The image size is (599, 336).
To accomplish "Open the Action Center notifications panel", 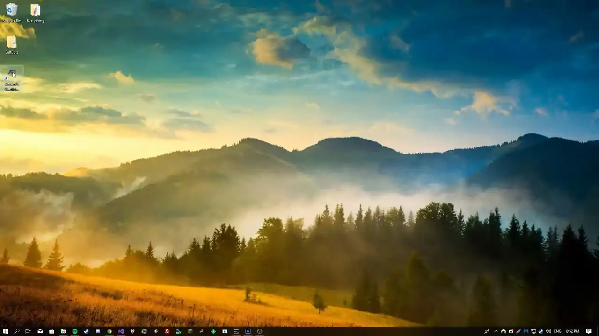I will tap(589, 331).
